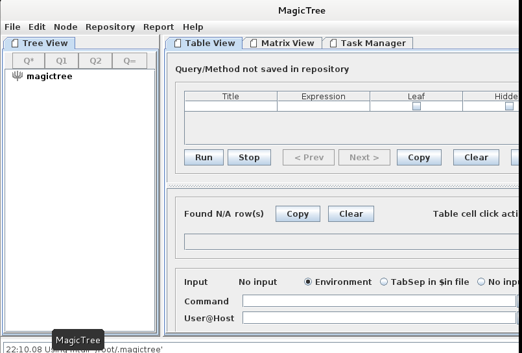Click the Expression cell in query table
Image resolution: width=522 pixels, height=353 pixels.
pos(324,106)
